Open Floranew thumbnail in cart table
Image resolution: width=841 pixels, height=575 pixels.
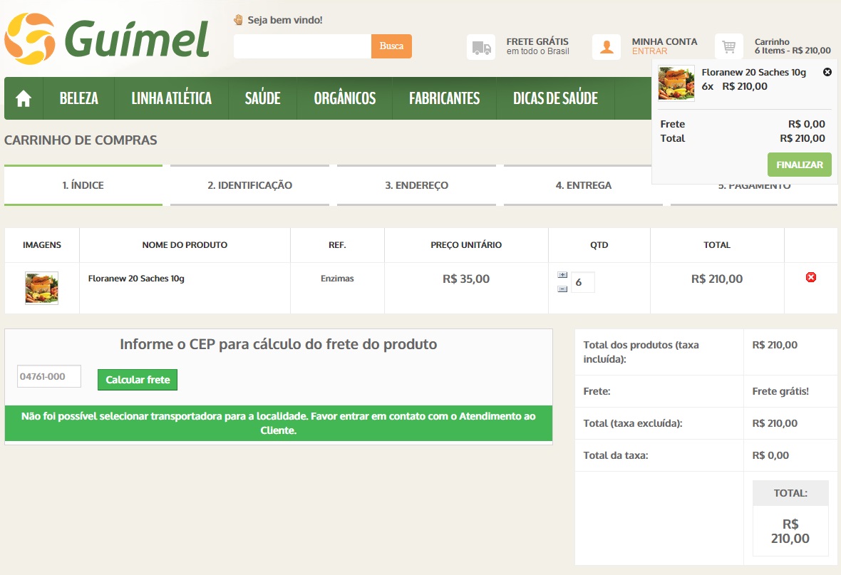pyautogui.click(x=42, y=288)
